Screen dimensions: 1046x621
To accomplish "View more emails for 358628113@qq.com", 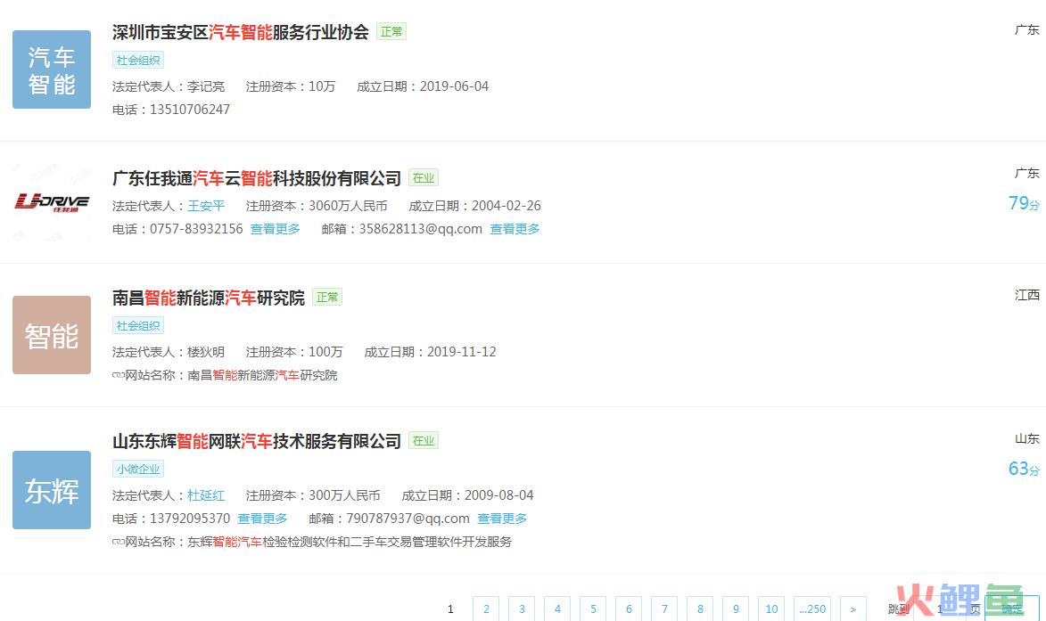I will click(x=515, y=229).
